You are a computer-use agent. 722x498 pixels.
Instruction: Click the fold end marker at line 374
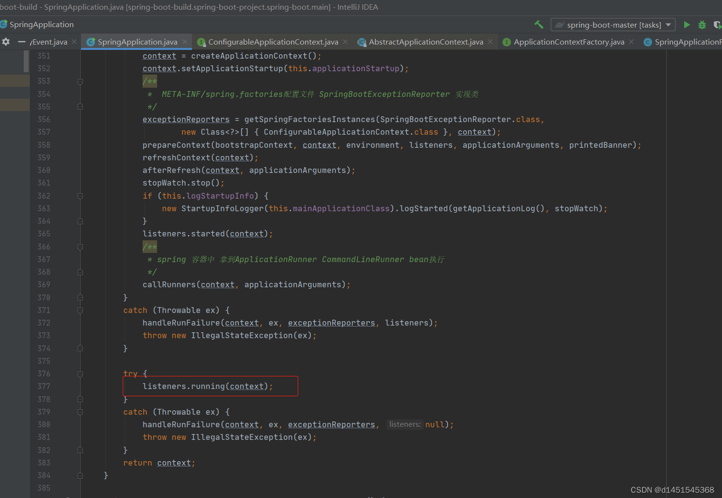[x=80, y=348]
